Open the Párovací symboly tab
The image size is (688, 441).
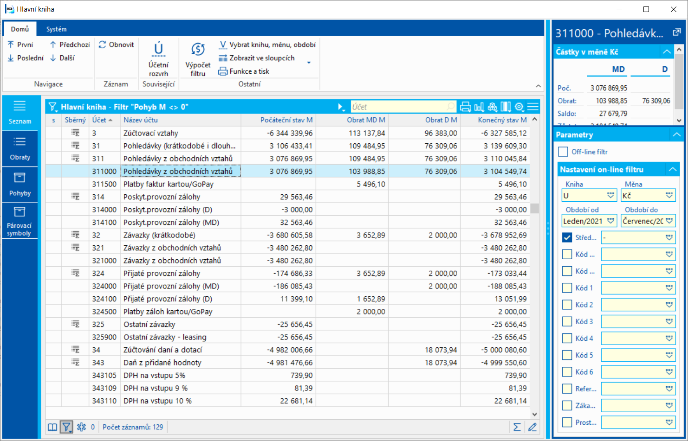[x=20, y=222]
